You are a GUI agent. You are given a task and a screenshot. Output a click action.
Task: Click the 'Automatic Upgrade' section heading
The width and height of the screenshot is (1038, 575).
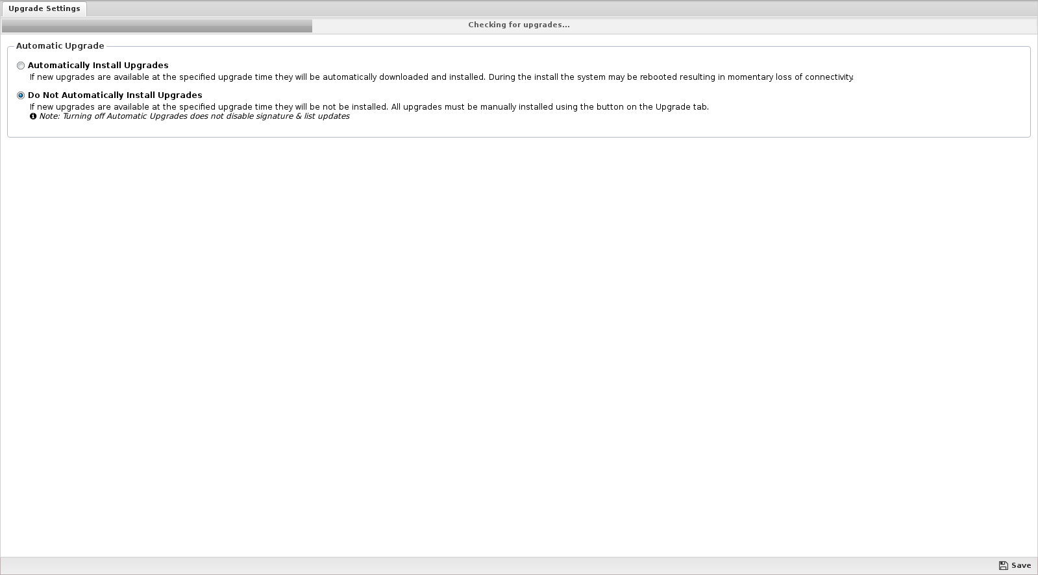[60, 46]
